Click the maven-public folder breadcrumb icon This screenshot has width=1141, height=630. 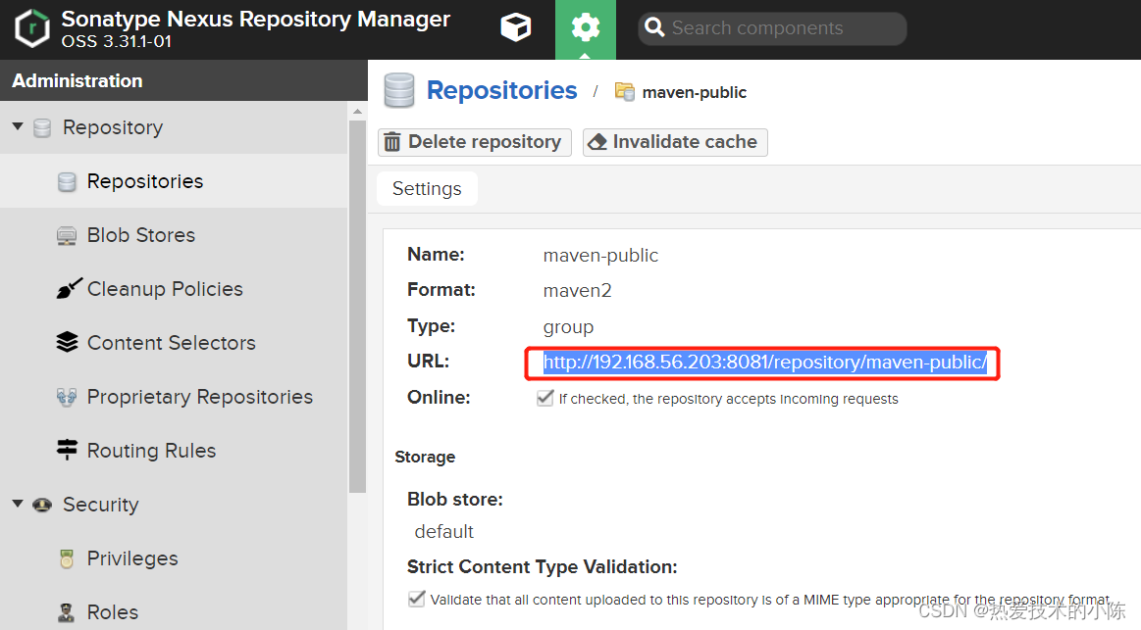(624, 91)
